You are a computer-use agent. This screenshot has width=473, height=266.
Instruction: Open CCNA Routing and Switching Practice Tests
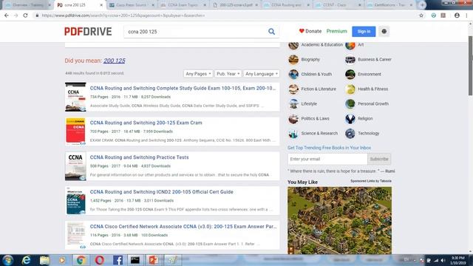[140, 157]
